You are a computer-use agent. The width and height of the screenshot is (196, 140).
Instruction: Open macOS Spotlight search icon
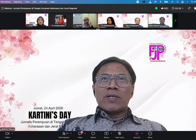pyautogui.click(x=178, y=2)
